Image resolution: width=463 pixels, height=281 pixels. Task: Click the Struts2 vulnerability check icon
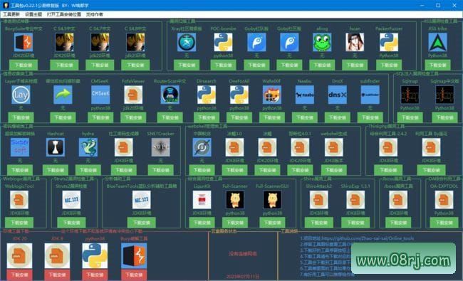[71, 200]
